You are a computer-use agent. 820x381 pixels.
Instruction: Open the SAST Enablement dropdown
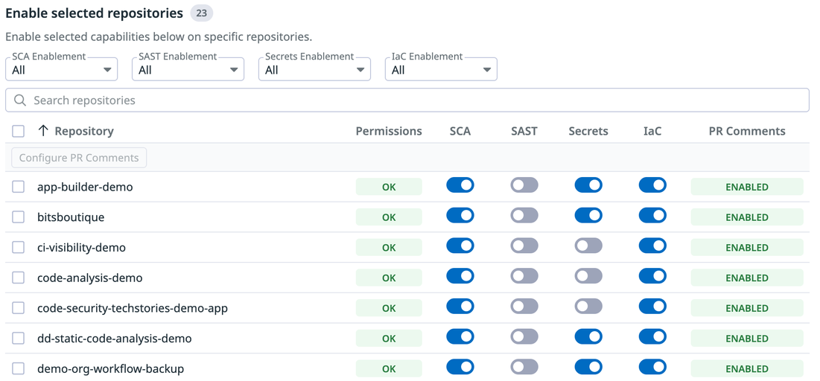coord(188,69)
